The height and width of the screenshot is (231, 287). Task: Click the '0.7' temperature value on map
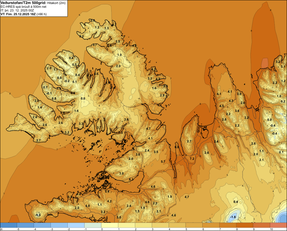(45, 87)
